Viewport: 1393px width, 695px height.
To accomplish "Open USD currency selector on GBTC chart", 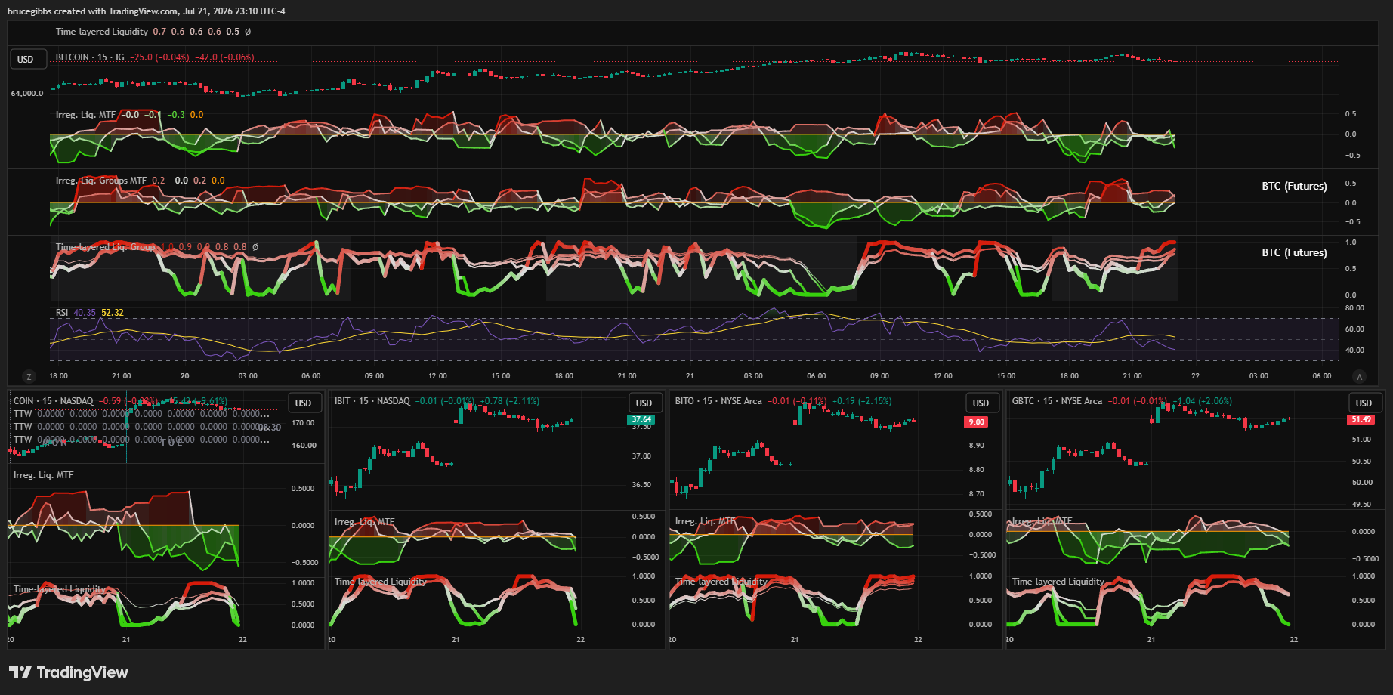I will tap(1364, 403).
